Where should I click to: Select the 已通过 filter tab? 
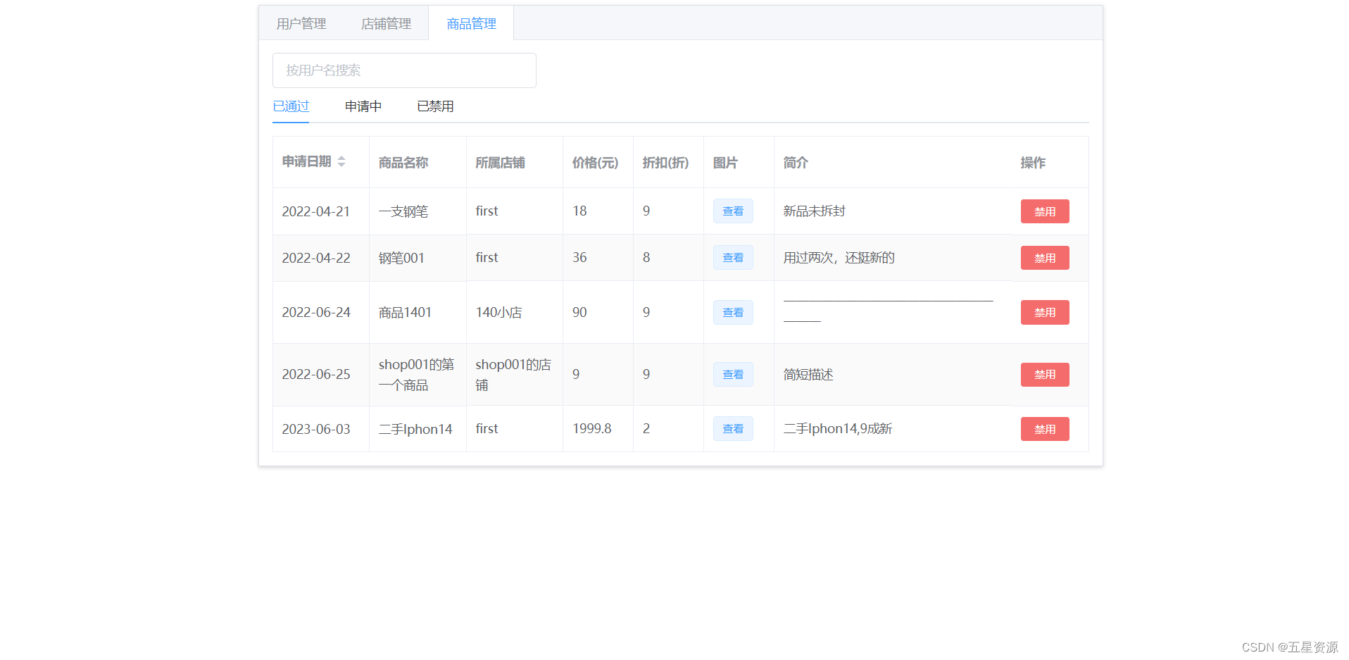pyautogui.click(x=290, y=106)
